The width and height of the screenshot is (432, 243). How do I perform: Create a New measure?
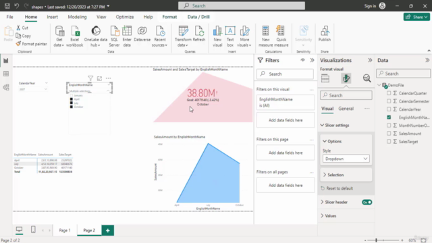(265, 36)
